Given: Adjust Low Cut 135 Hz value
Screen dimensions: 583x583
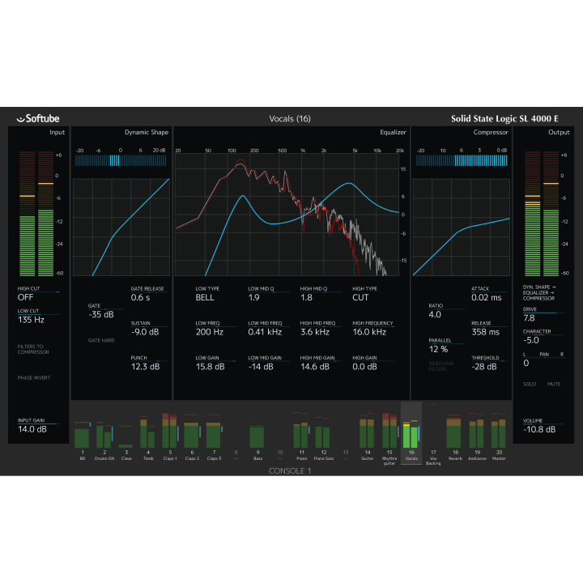Looking at the screenshot, I should click(x=38, y=316).
